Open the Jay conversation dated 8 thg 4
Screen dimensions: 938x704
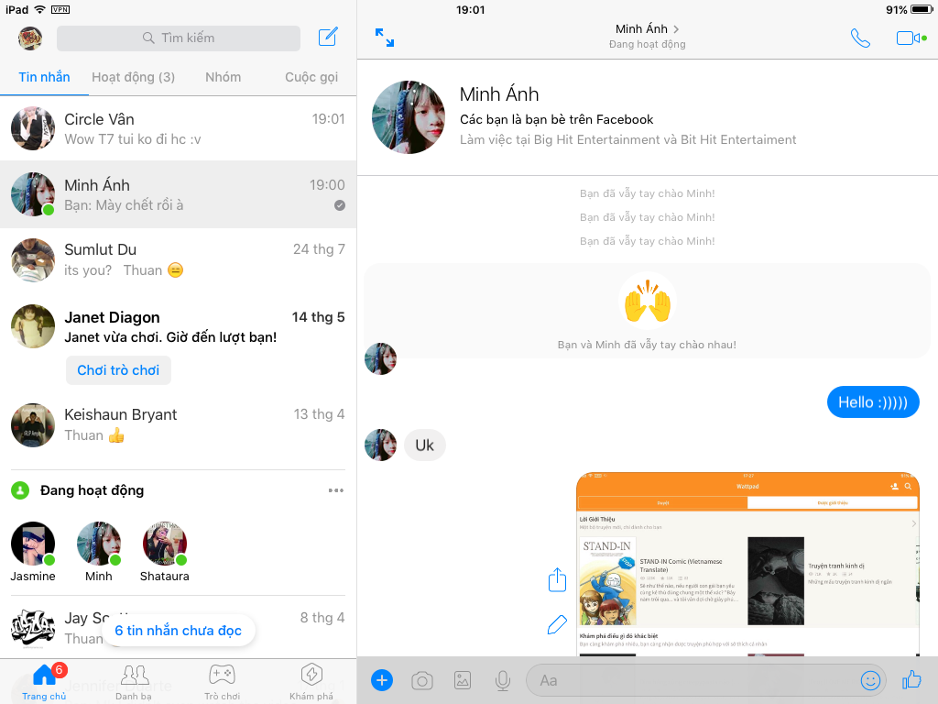[x=179, y=627]
